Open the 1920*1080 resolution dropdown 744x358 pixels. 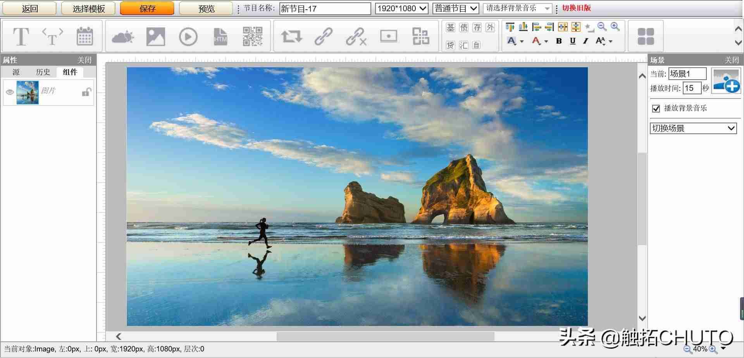click(401, 9)
